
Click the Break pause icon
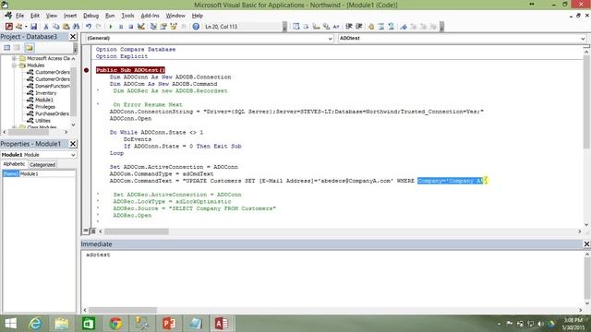click(121, 27)
